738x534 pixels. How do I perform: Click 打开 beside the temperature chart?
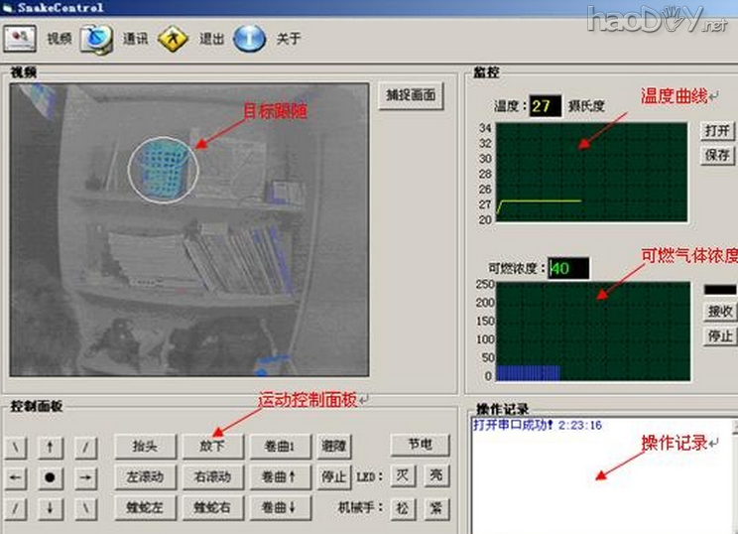tap(718, 131)
